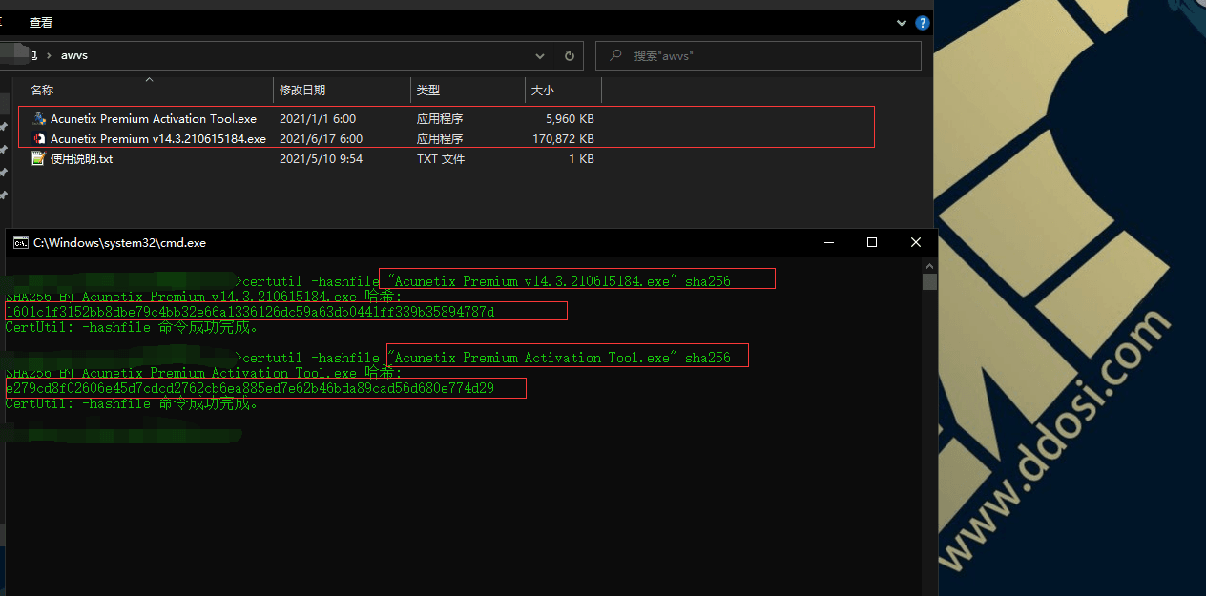1206x596 pixels.
Task: Open the address bar history dropdown
Action: coord(540,56)
